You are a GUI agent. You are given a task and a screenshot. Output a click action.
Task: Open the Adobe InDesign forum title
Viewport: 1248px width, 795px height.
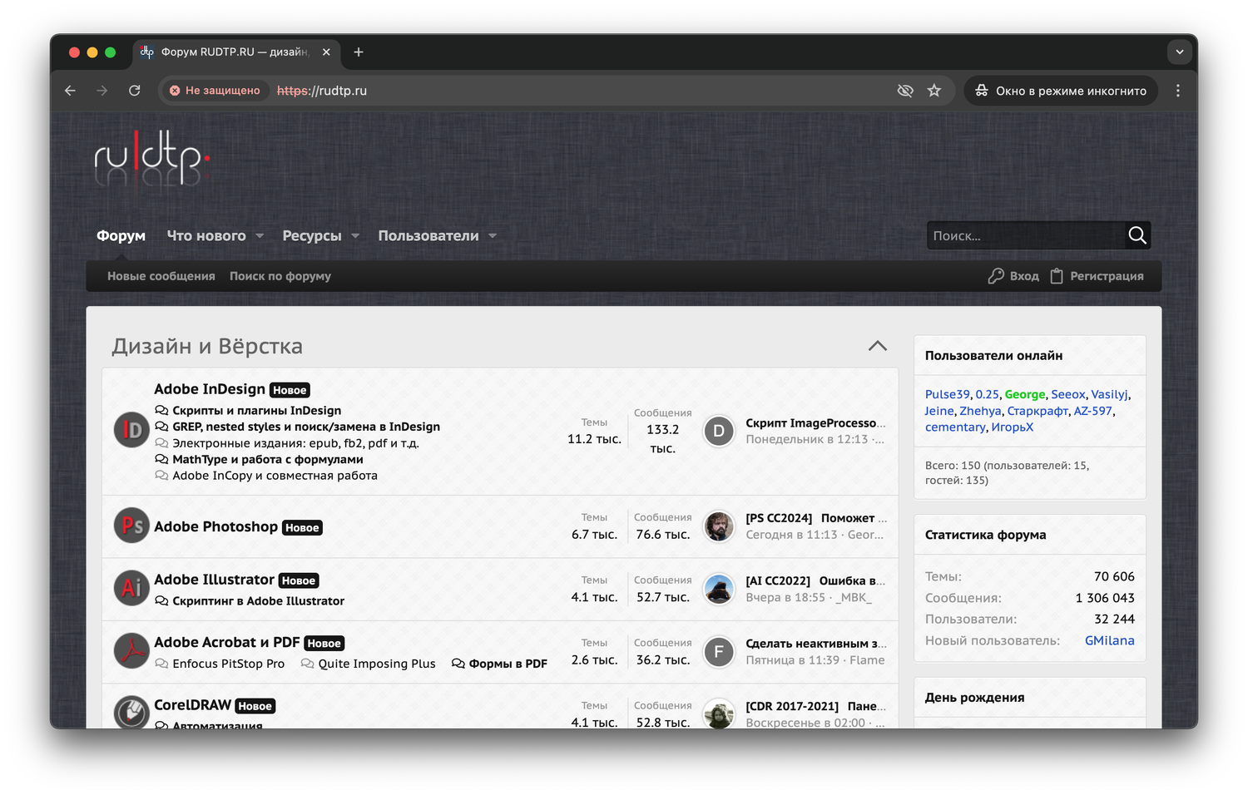coord(210,389)
